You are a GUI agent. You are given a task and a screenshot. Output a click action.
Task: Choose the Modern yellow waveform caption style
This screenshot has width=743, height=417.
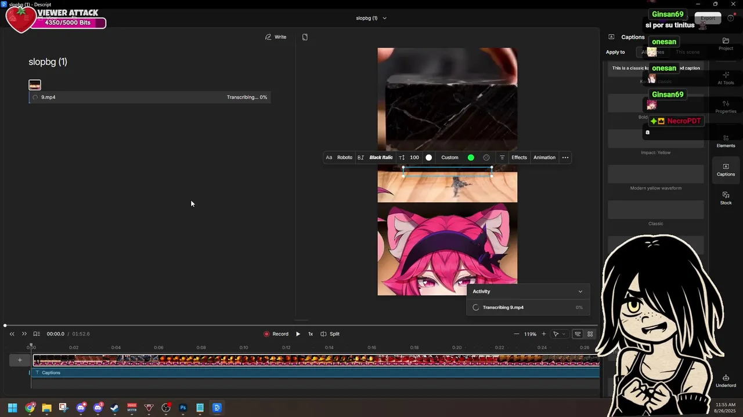click(656, 174)
